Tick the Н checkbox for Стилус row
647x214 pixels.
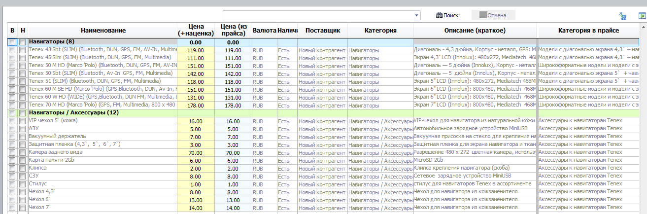tap(22, 184)
